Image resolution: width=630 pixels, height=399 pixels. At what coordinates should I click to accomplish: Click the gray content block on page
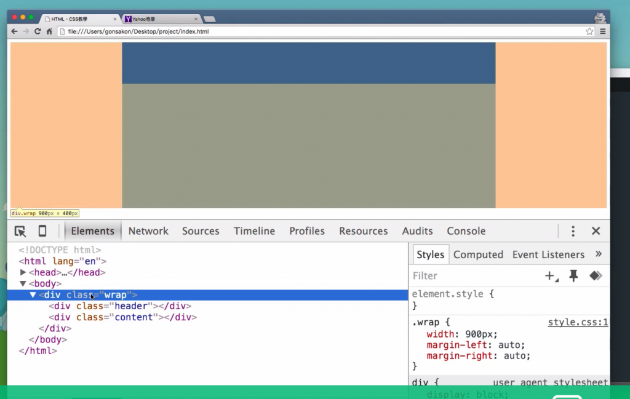click(309, 146)
